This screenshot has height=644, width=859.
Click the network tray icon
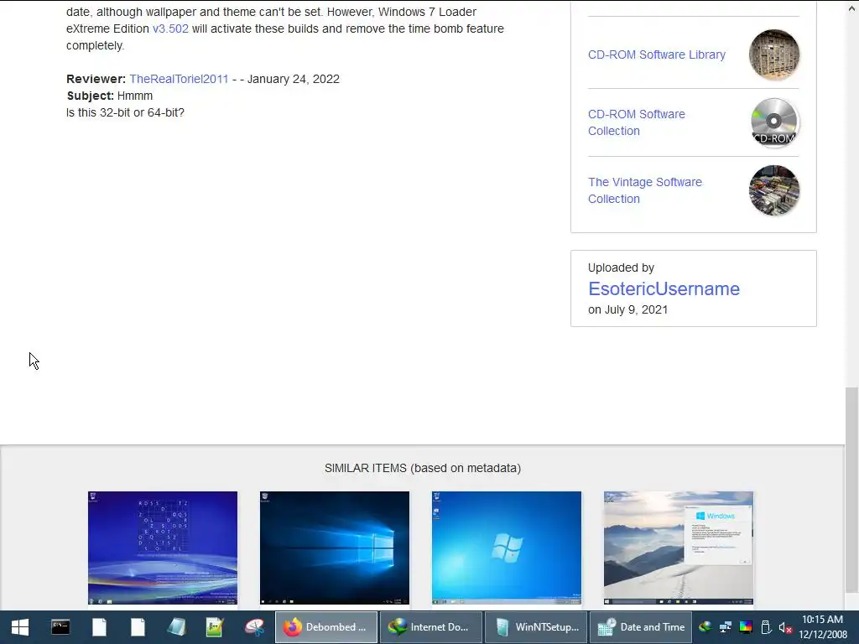(726, 627)
